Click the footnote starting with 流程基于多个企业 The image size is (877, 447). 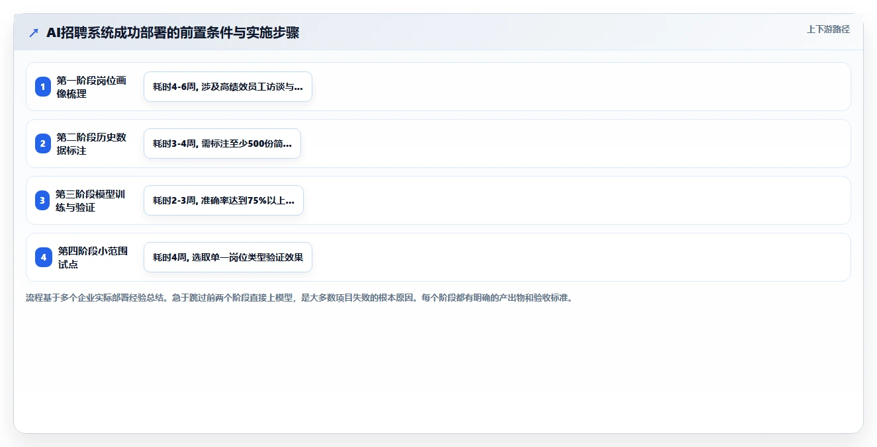pos(299,298)
